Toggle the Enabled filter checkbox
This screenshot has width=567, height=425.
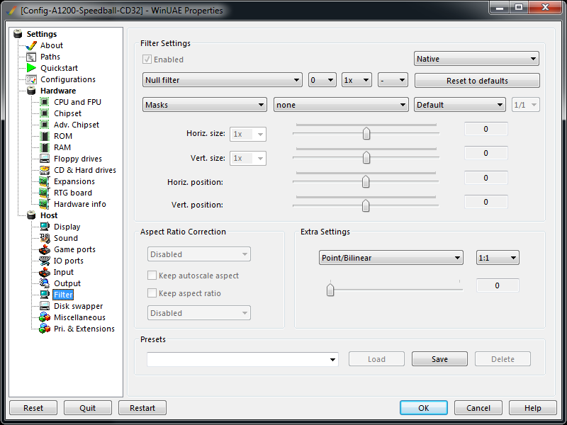click(147, 59)
